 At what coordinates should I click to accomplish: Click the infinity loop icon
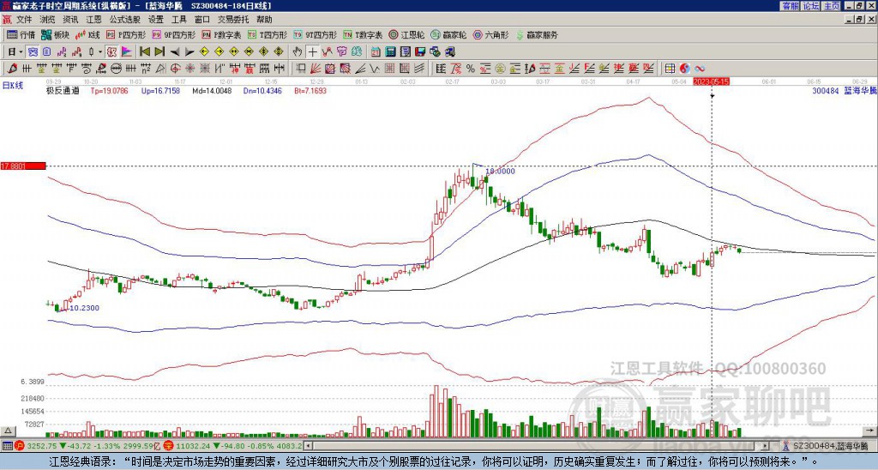(x=700, y=69)
